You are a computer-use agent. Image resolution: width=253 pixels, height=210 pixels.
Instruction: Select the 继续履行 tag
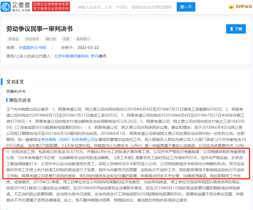83,39
